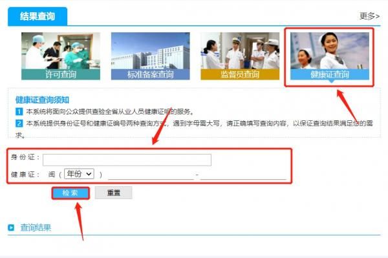This screenshot has width=388, height=258.
Task: Click the square icon beside 查询结果
Action: click(x=11, y=228)
